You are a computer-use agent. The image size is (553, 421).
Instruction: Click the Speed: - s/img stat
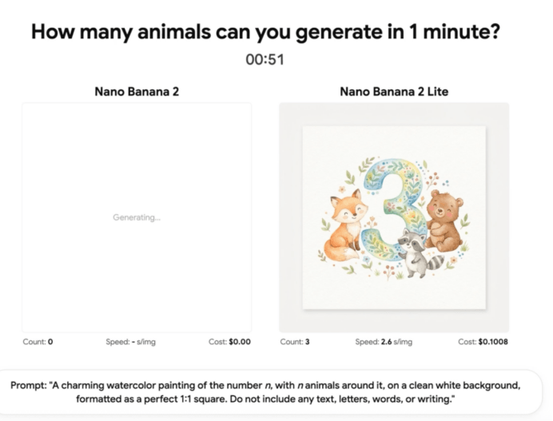130,342
